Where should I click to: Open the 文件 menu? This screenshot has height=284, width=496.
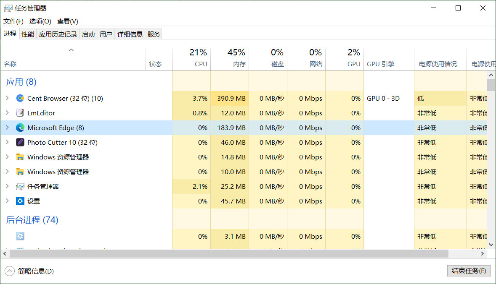click(13, 21)
